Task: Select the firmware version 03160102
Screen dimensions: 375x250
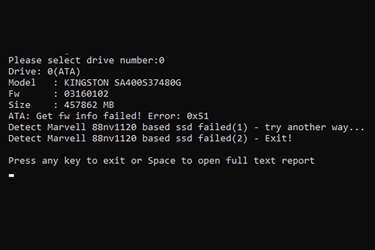Action: 86,93
